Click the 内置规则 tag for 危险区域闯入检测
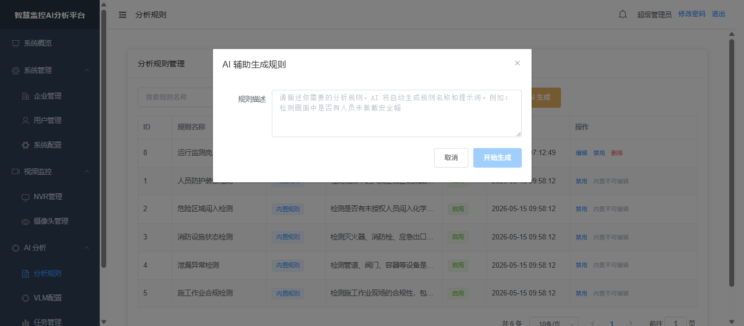744x326 pixels. (x=288, y=209)
